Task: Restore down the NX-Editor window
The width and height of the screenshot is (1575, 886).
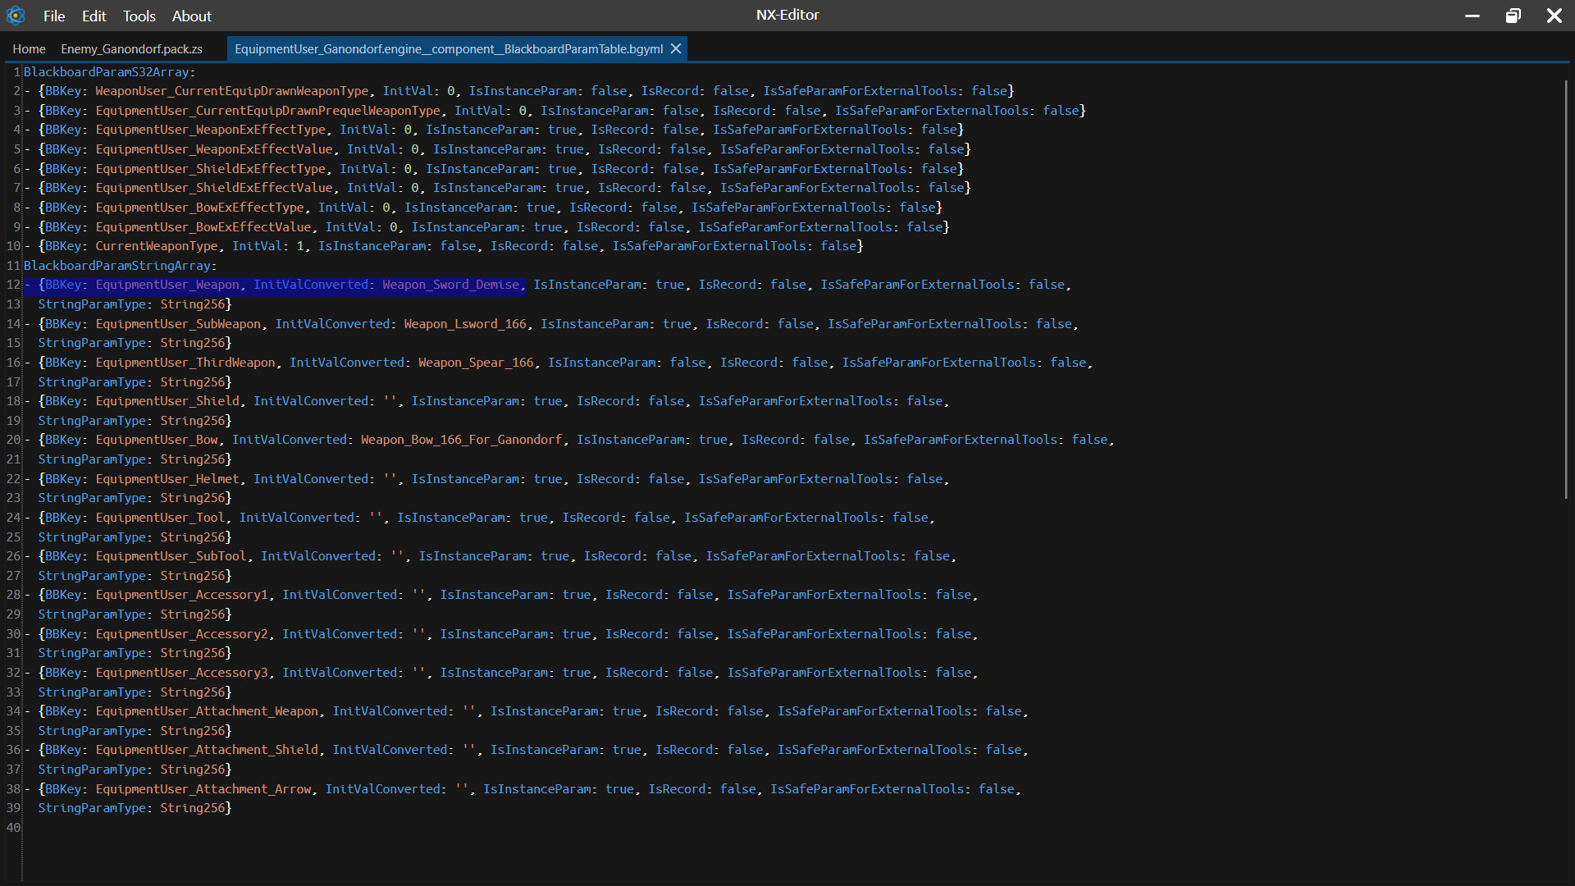Action: [x=1513, y=16]
